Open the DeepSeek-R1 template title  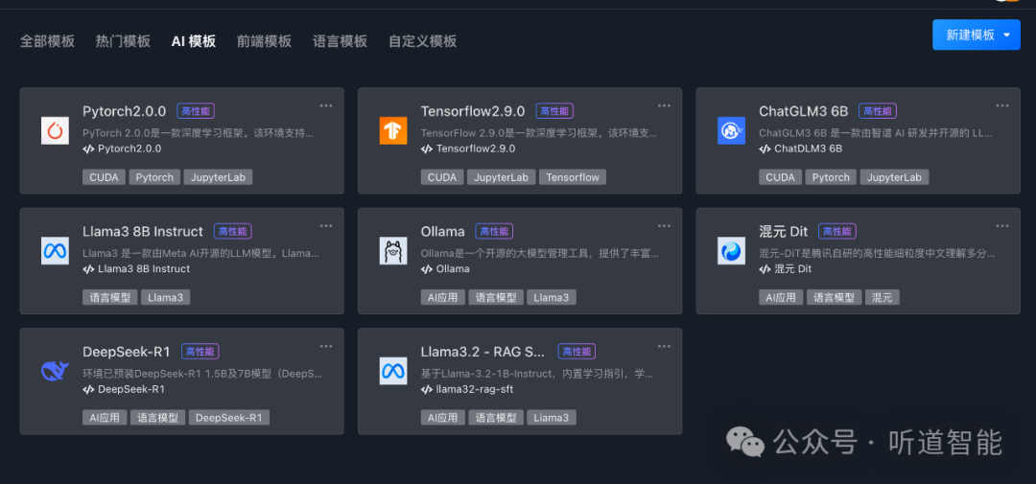(x=127, y=352)
